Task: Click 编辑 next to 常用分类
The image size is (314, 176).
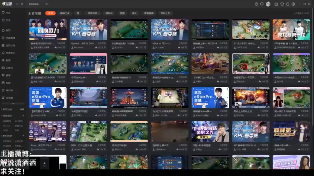Action: (22, 110)
